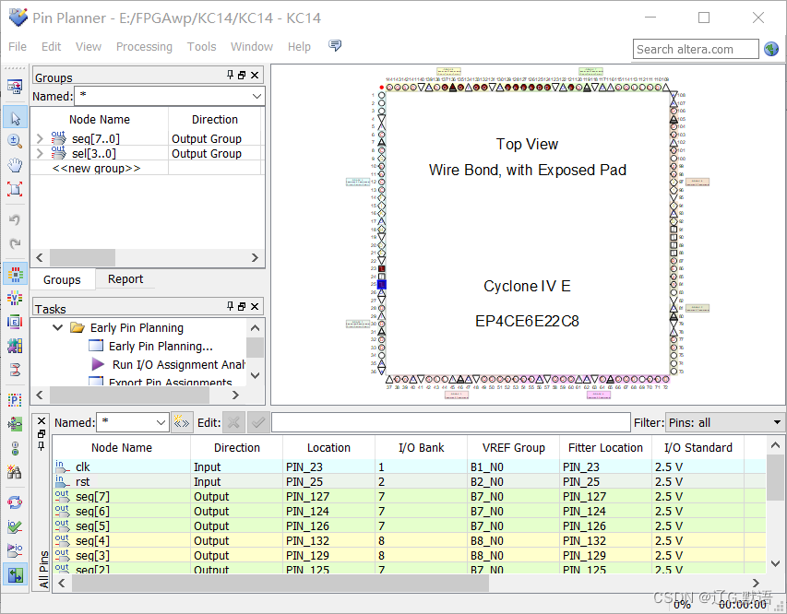787x614 pixels.
Task: Click the undo arrow in left toolbar
Action: click(x=15, y=219)
